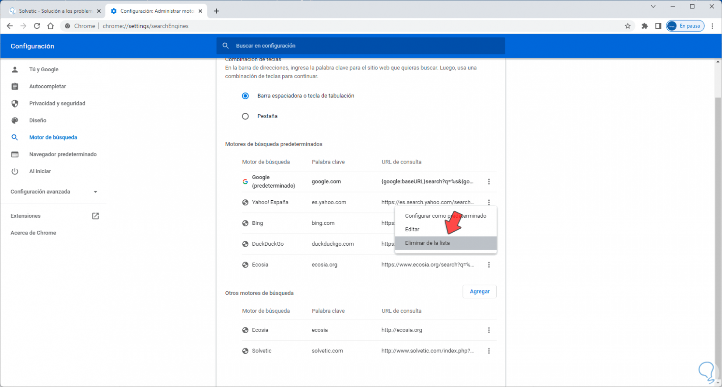Open Privacidad y seguridad settings
722x387 pixels.
(x=57, y=104)
